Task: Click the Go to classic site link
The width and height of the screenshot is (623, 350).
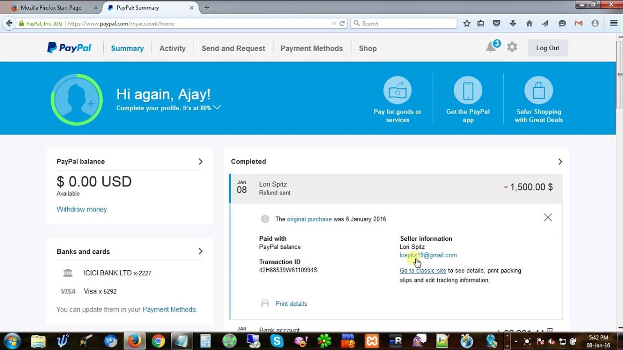Action: click(423, 270)
